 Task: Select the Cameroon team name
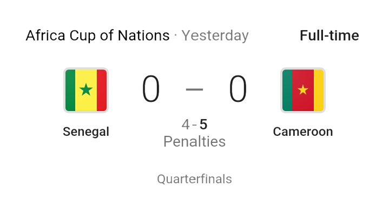[303, 132]
